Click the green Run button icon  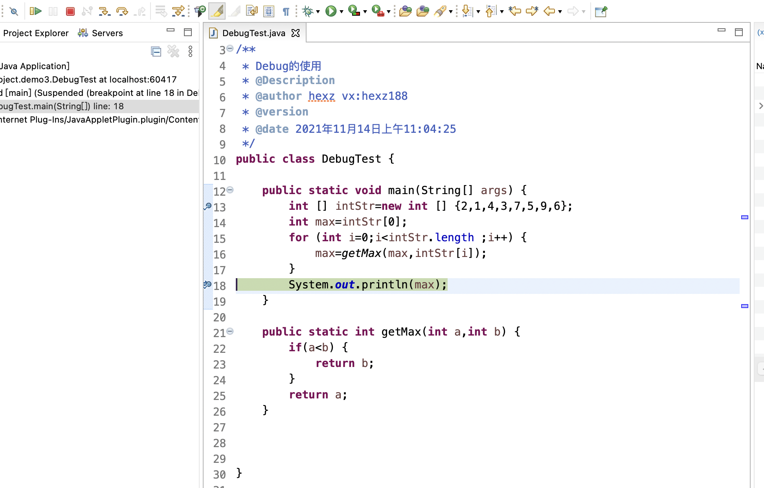click(331, 11)
